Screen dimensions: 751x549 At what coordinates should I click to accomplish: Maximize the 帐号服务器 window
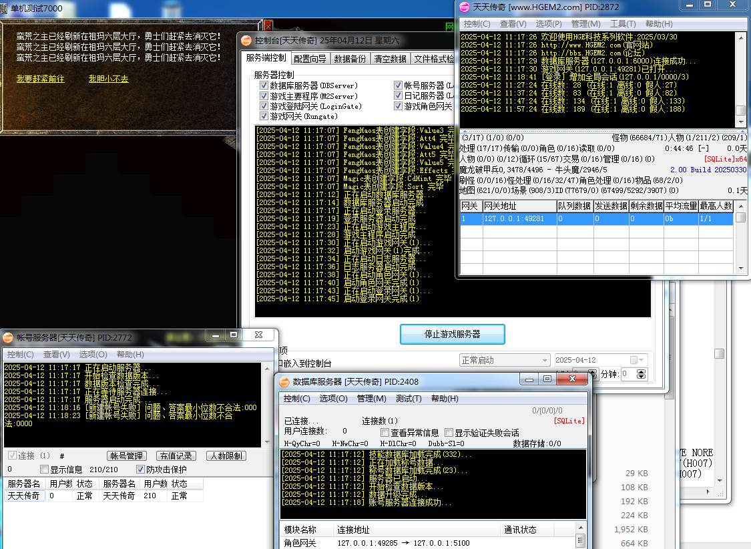(x=234, y=335)
